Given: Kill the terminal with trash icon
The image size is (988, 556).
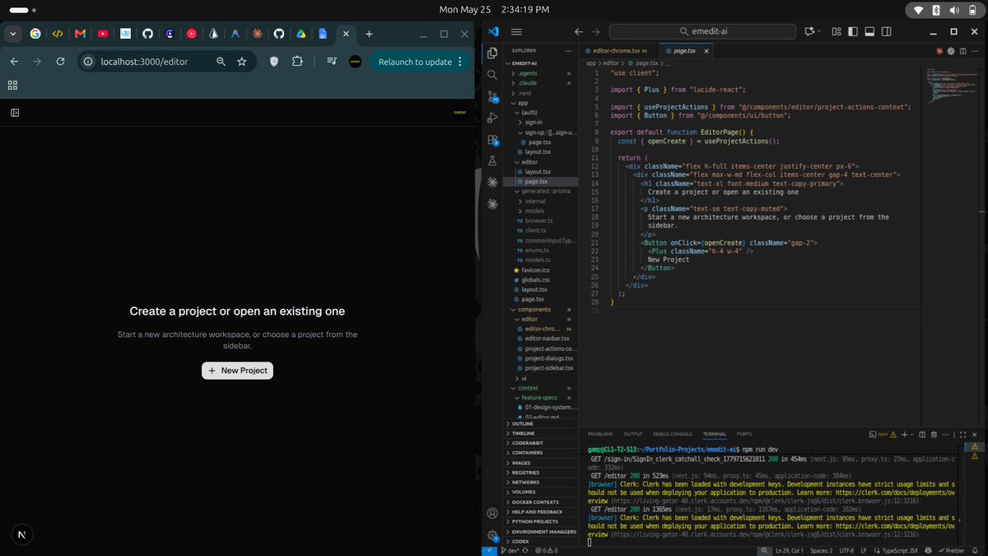Looking at the screenshot, I should coord(934,434).
